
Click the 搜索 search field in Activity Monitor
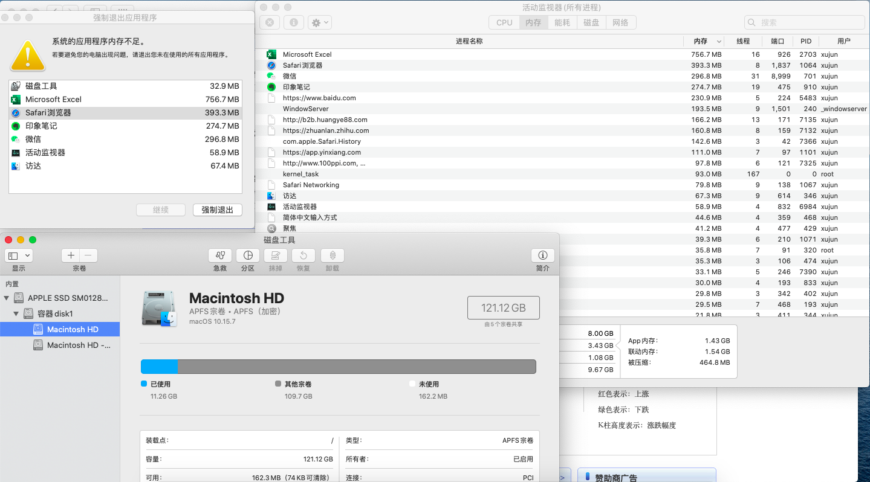(804, 22)
